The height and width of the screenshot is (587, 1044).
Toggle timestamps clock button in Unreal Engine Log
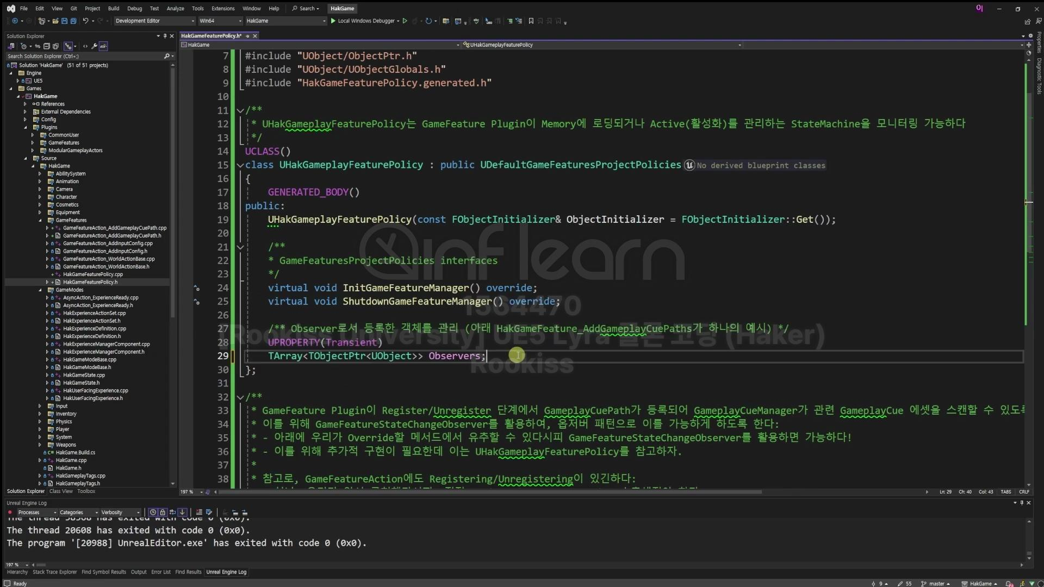[153, 513]
